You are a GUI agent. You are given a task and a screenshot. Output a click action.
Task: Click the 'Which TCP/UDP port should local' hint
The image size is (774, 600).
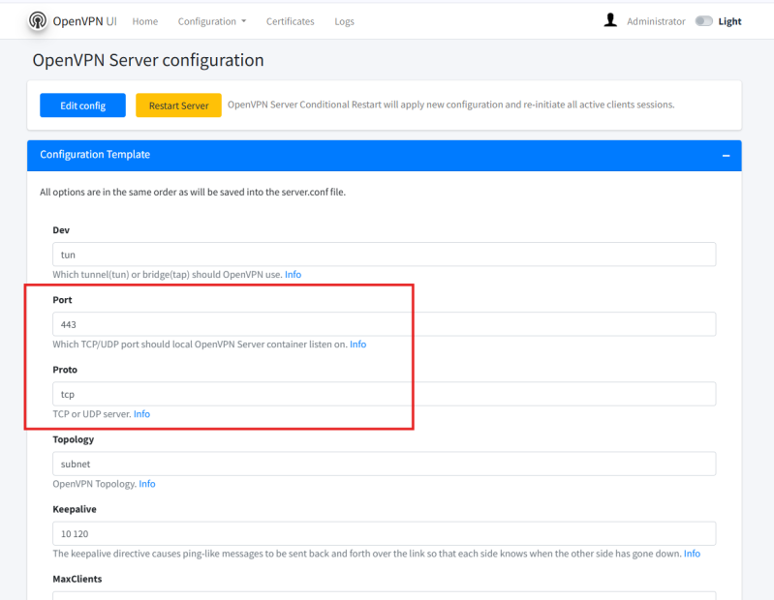[x=200, y=345]
